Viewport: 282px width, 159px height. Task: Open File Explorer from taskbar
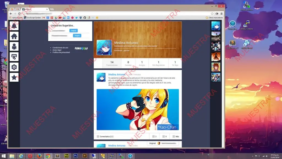coord(12,156)
